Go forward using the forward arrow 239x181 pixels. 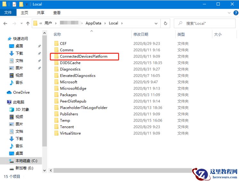(x=14, y=23)
